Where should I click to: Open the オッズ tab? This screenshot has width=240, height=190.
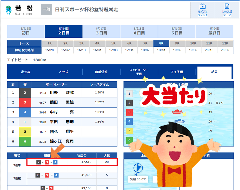tap(63, 72)
